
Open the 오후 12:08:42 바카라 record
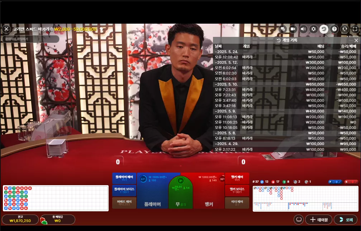point(286,57)
